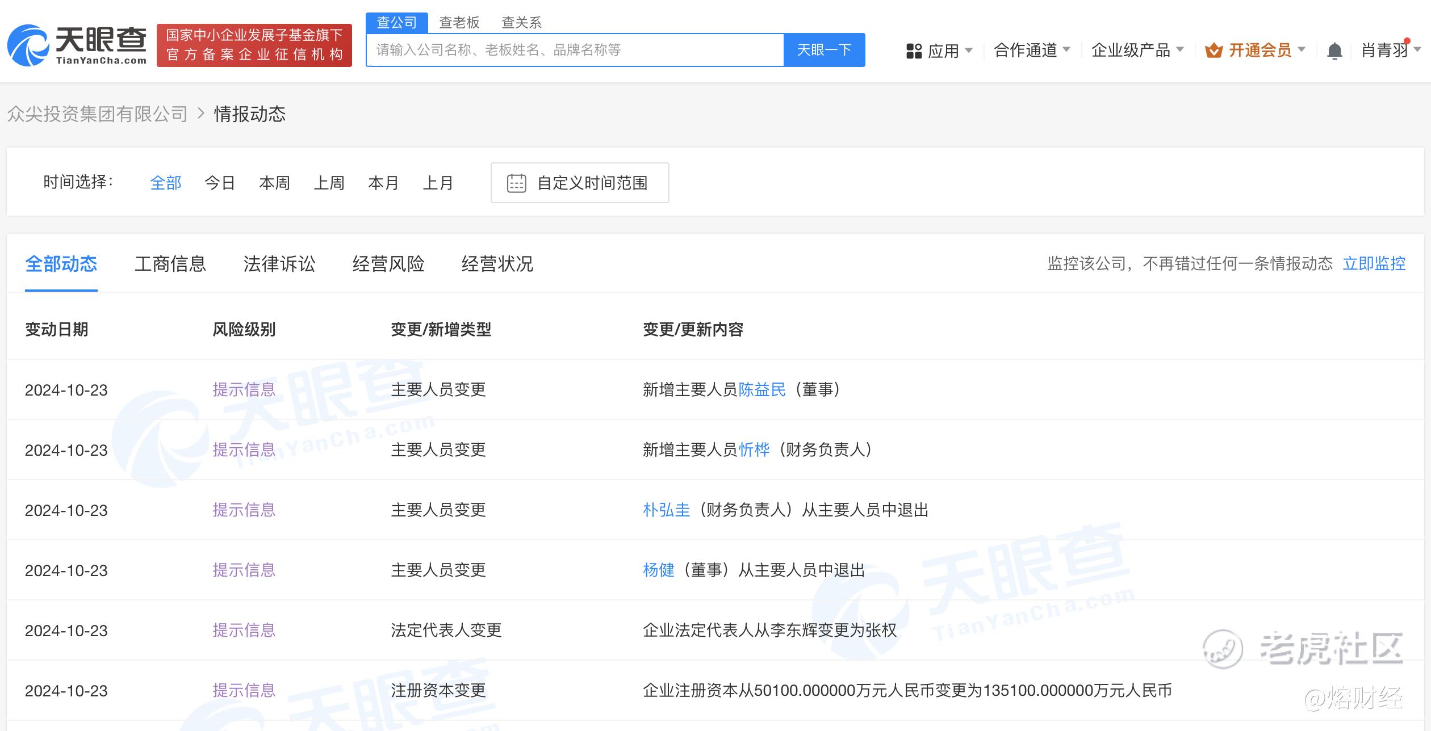Click the 变更/更新内容 column header
This screenshot has height=731, width=1431.
point(693,329)
